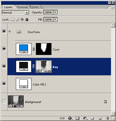Create new fill or adjustment layer
116x121 pixels.
coord(85,118)
